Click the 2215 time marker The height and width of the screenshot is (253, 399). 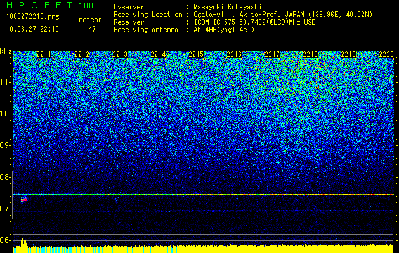pos(196,54)
